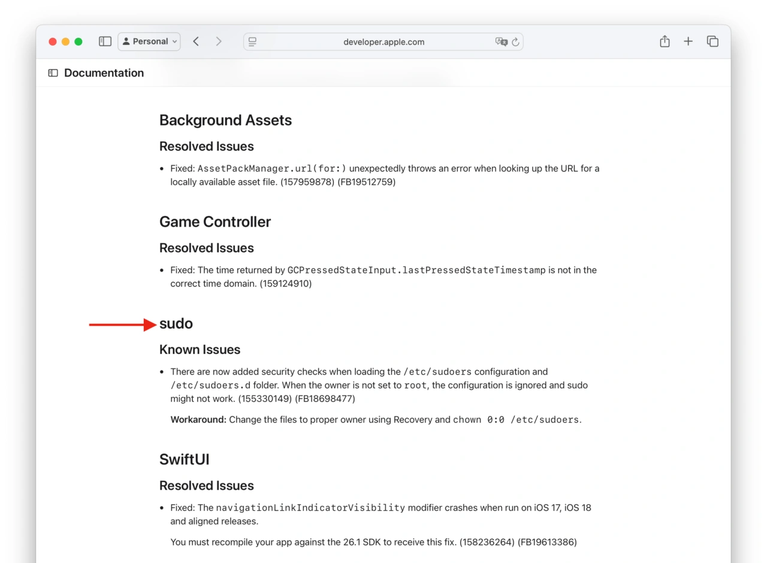Enter full screen using the green button
767x563 pixels.
(x=78, y=41)
